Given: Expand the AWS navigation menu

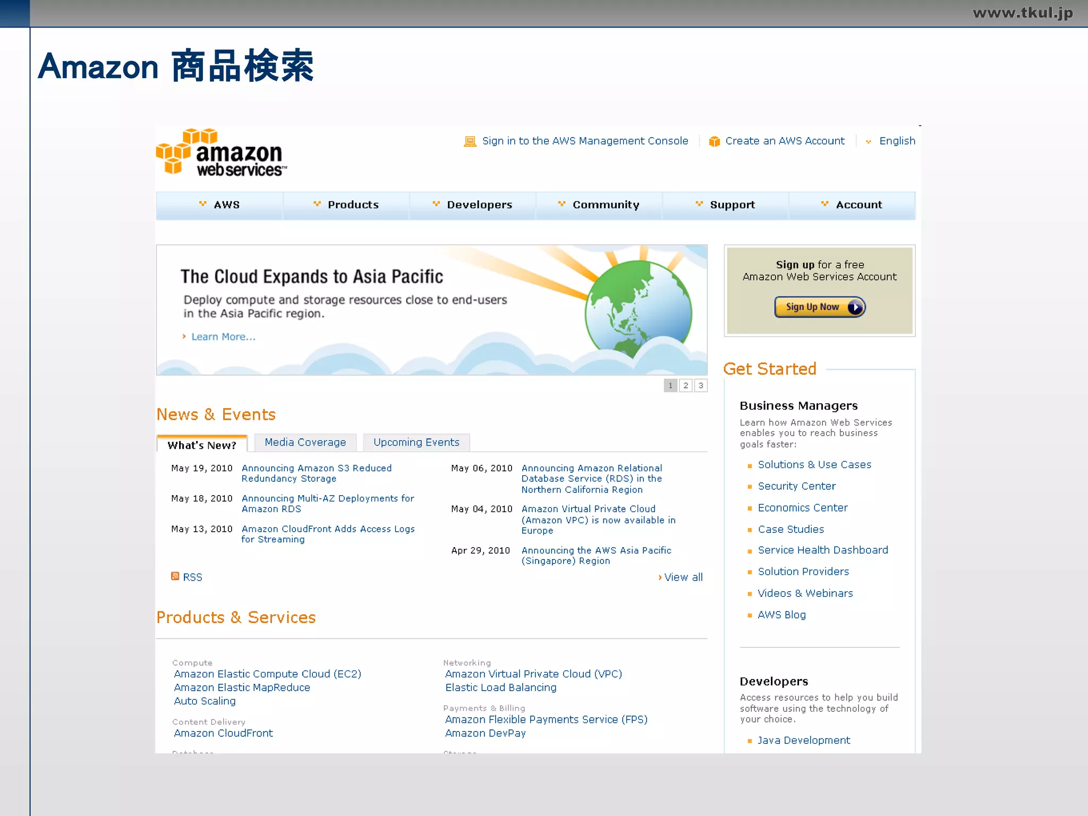Looking at the screenshot, I should pos(219,205).
